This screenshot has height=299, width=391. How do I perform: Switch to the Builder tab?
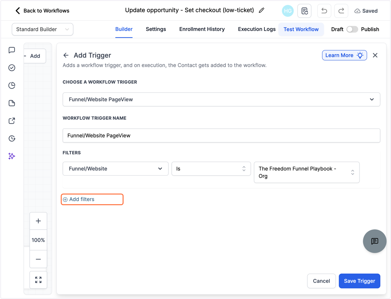pyautogui.click(x=124, y=29)
